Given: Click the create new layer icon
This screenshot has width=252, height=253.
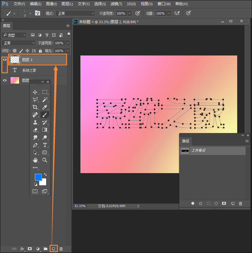Looking at the screenshot, I should [53, 249].
